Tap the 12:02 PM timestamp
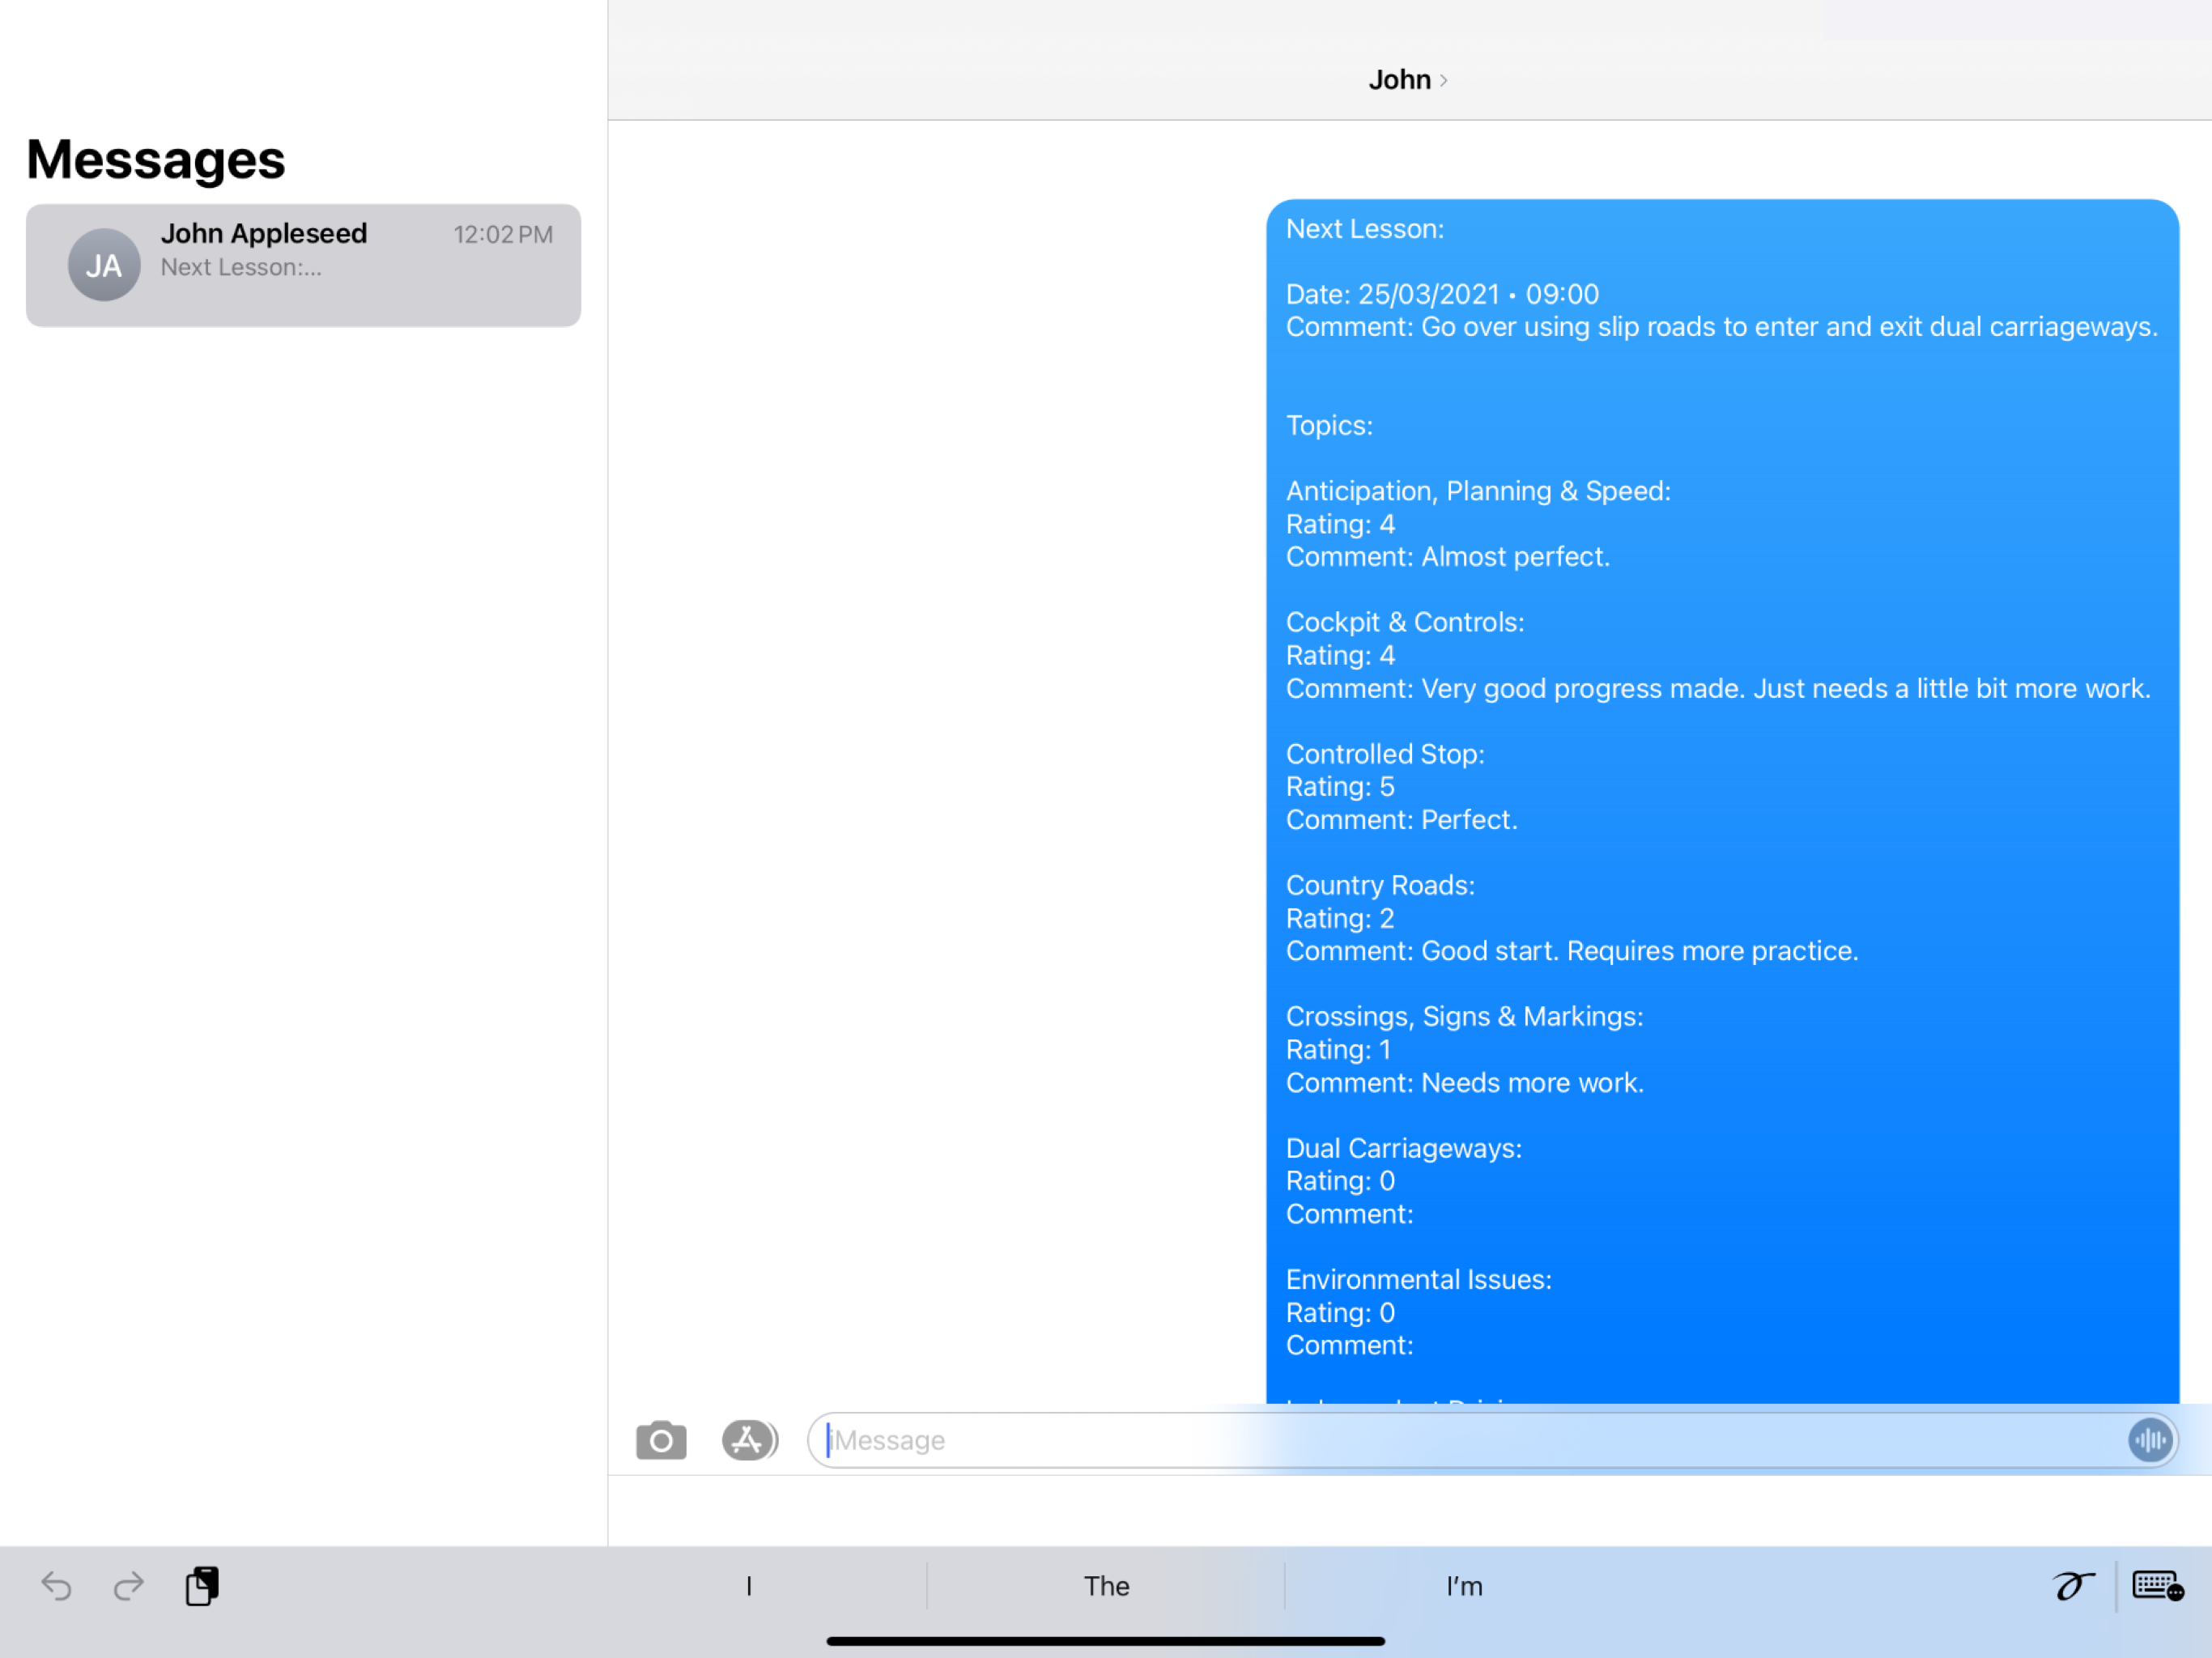The height and width of the screenshot is (1658, 2212). click(x=502, y=235)
